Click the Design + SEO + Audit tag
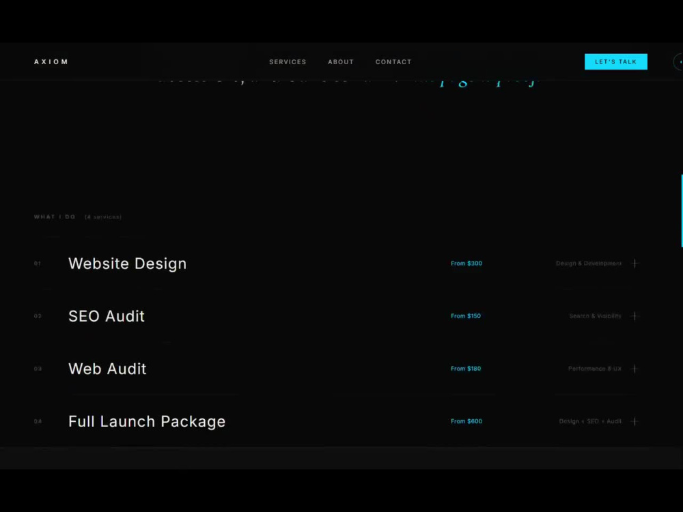 click(590, 421)
